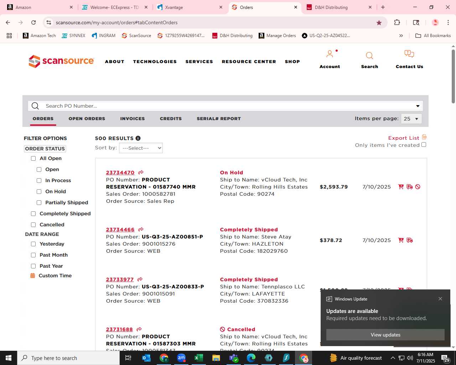The height and width of the screenshot is (365, 456).
Task: Open order number 23734470 link
Action: tap(120, 173)
